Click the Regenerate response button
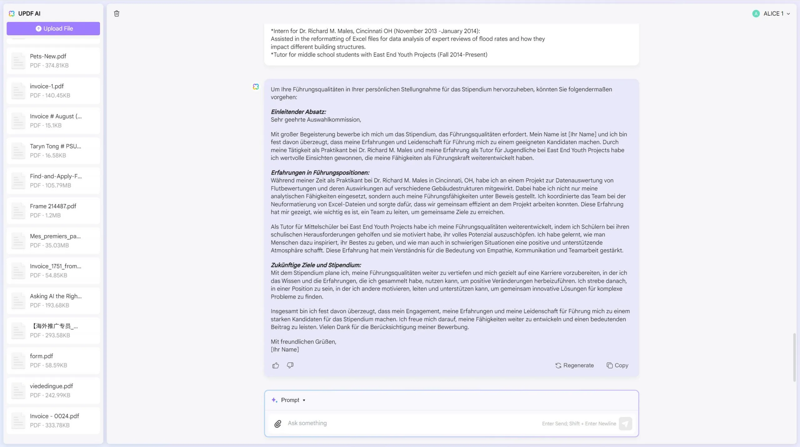The height and width of the screenshot is (447, 800). coord(574,365)
